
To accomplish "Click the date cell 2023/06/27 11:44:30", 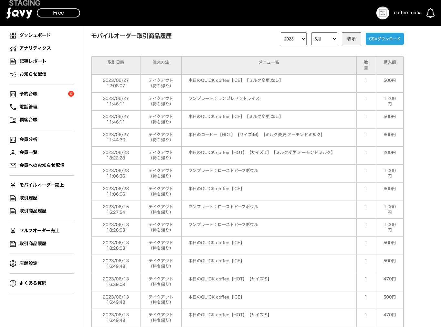I will coord(116,137).
